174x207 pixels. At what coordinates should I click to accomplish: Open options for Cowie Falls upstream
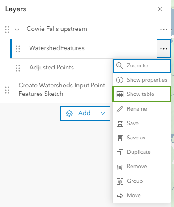click(164, 30)
